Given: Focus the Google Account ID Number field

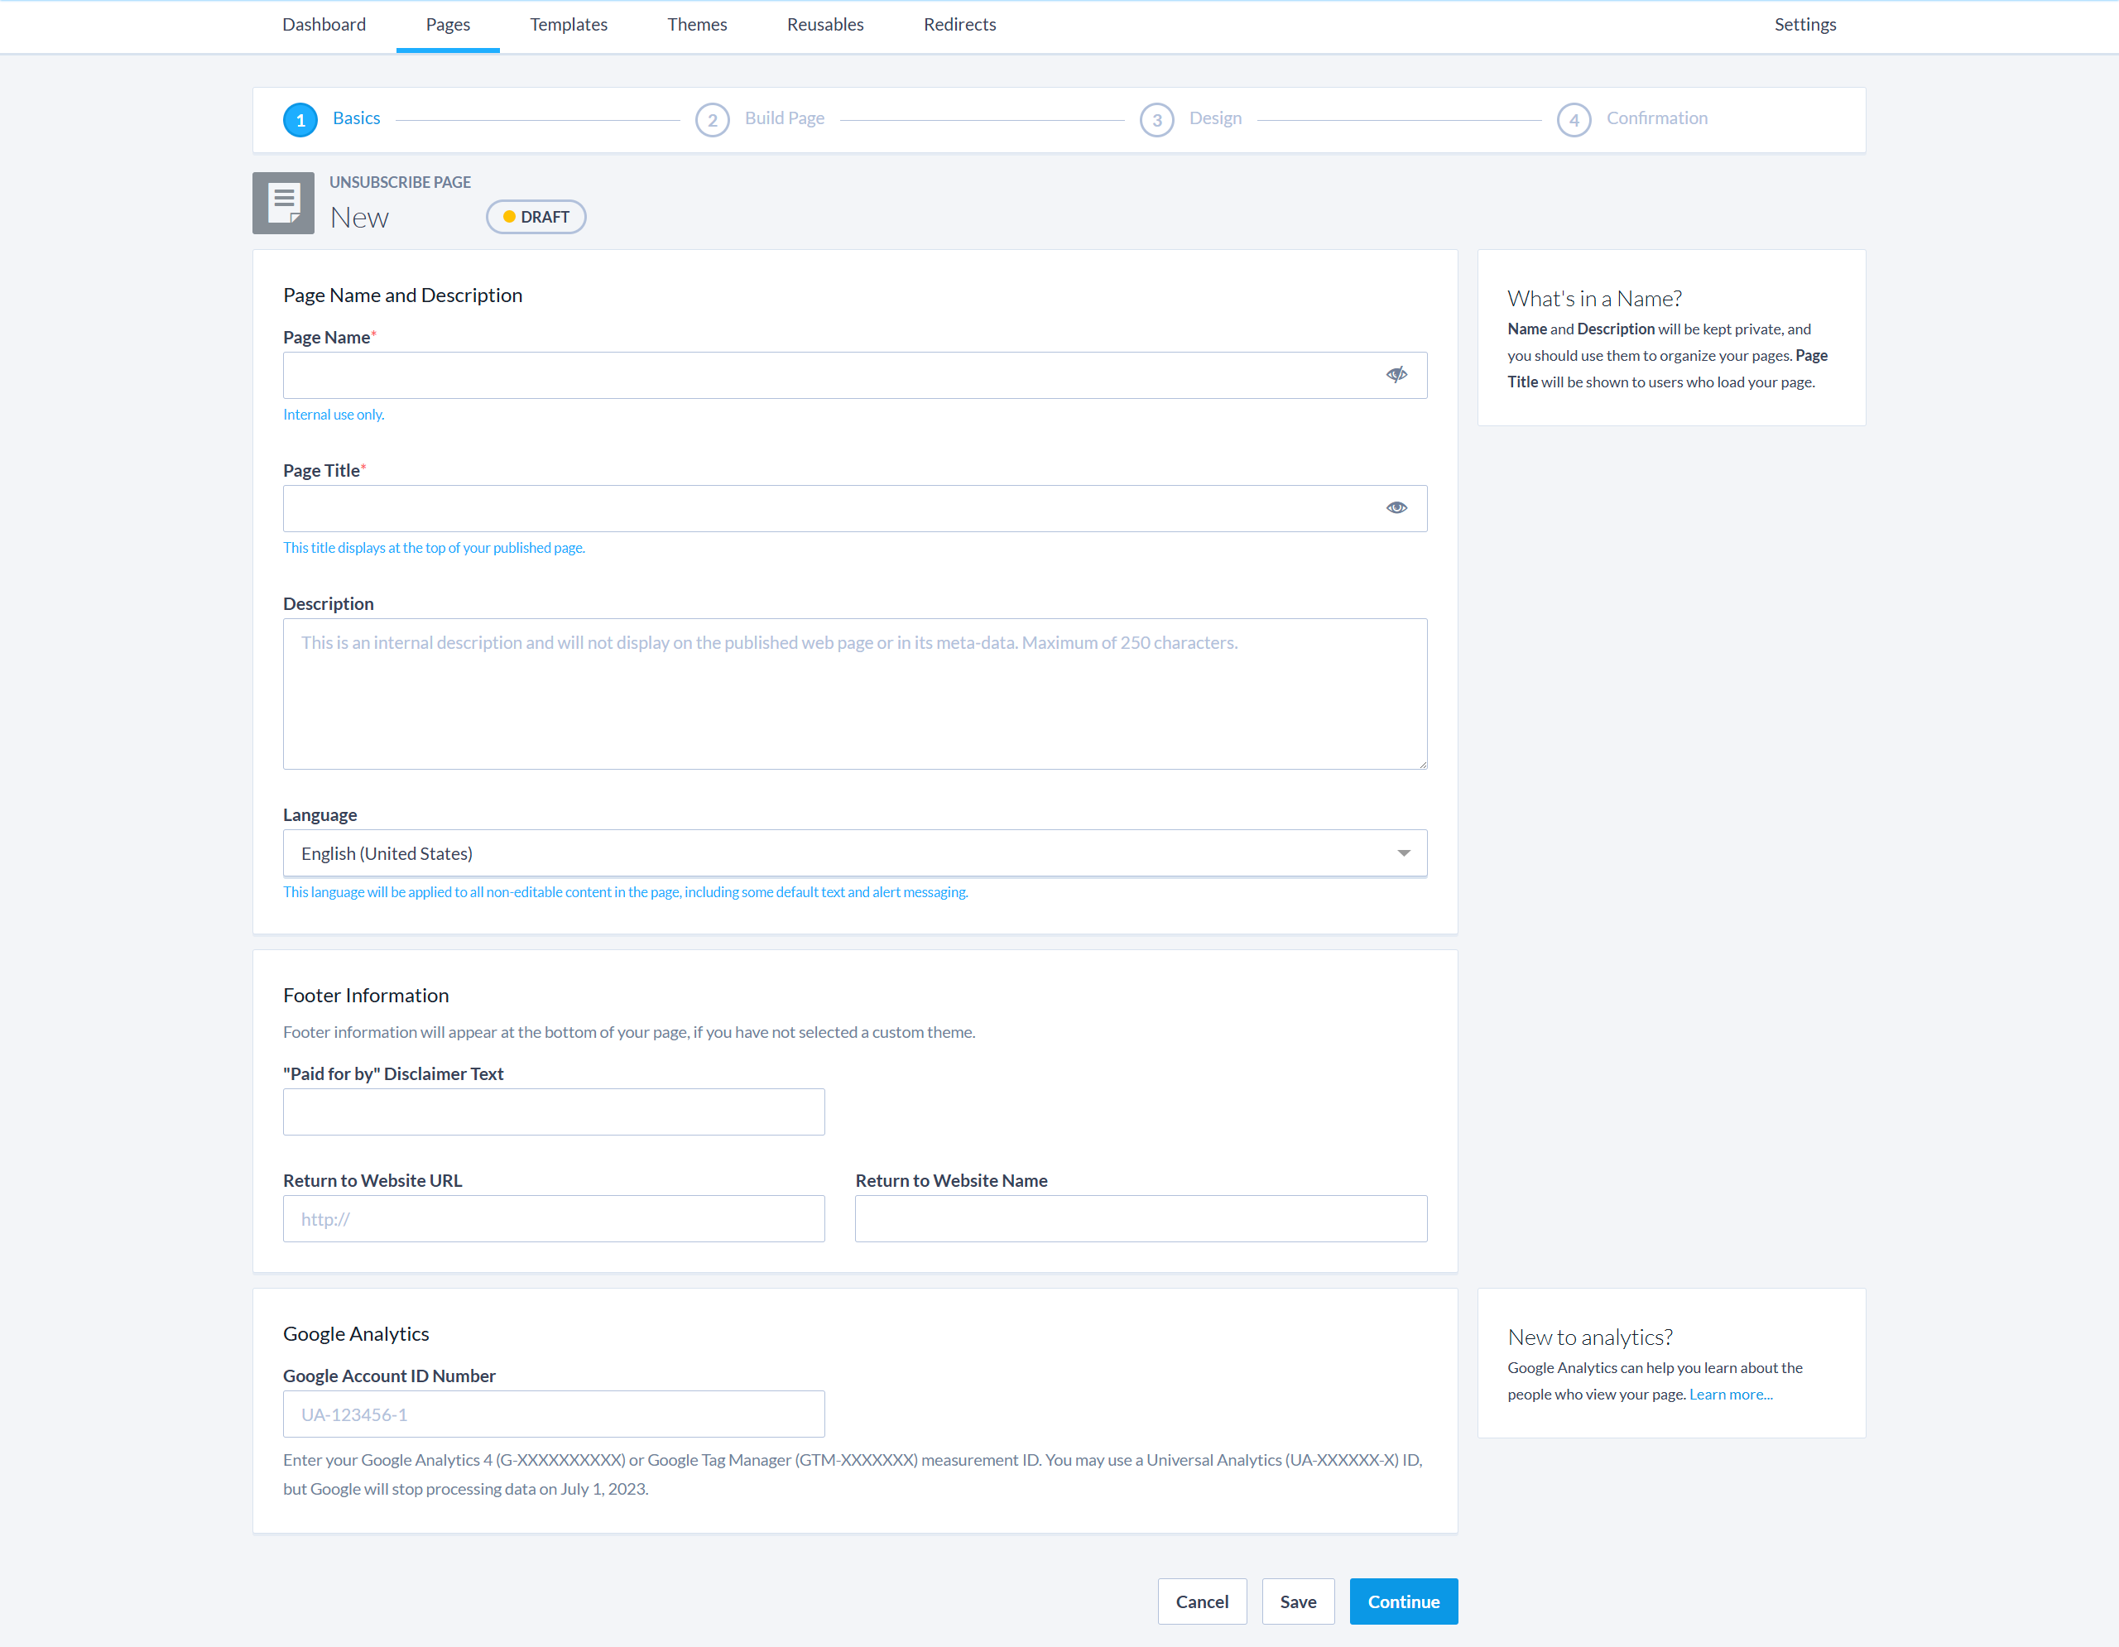Looking at the screenshot, I should pyautogui.click(x=553, y=1414).
